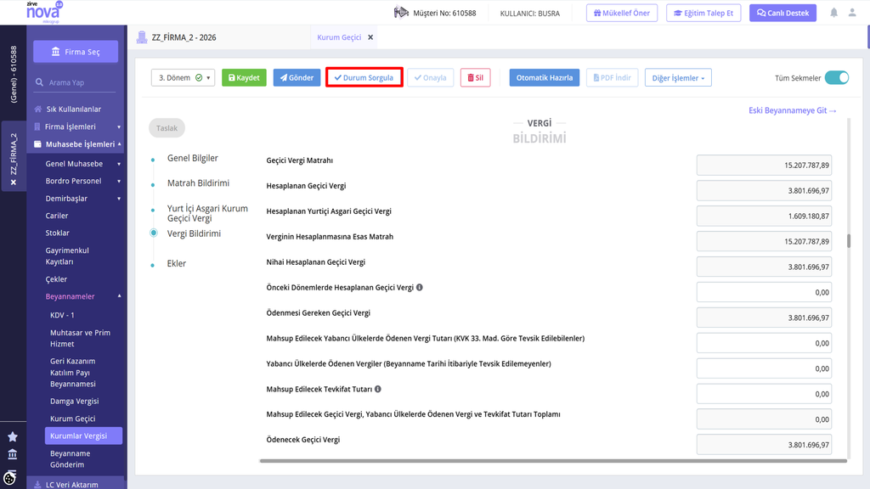
Task: Click the home icon beside Sık Kullanılanlar
Action: 37,110
